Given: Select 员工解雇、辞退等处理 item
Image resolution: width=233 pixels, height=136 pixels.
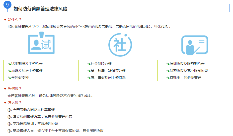Looking at the screenshot, I should 108,71.
